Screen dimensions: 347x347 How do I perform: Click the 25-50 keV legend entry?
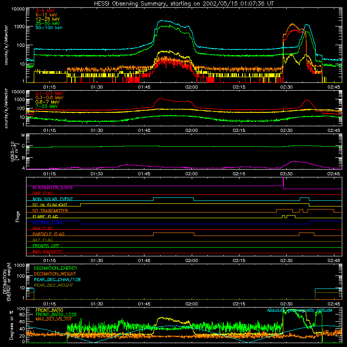coord(48,23)
